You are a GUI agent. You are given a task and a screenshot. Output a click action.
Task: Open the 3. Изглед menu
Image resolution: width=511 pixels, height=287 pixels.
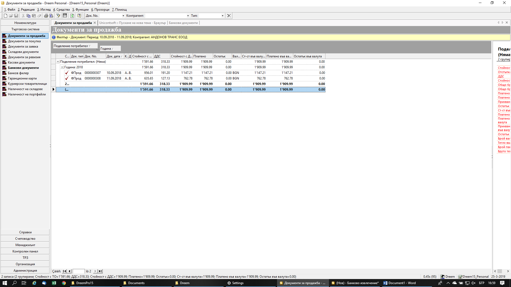44,10
